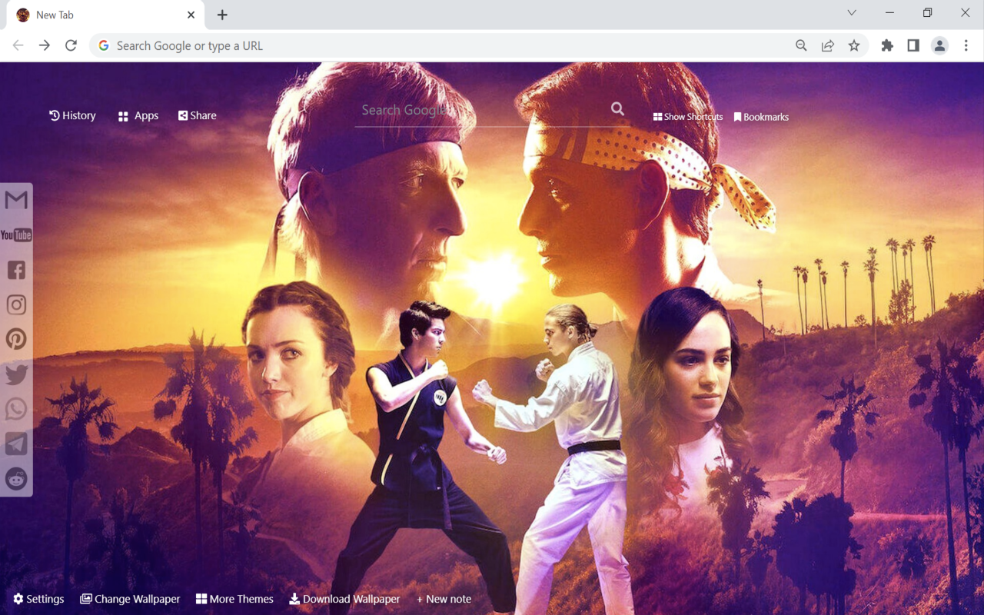Image resolution: width=984 pixels, height=615 pixels.
Task: Go forward in browser history
Action: tap(45, 45)
